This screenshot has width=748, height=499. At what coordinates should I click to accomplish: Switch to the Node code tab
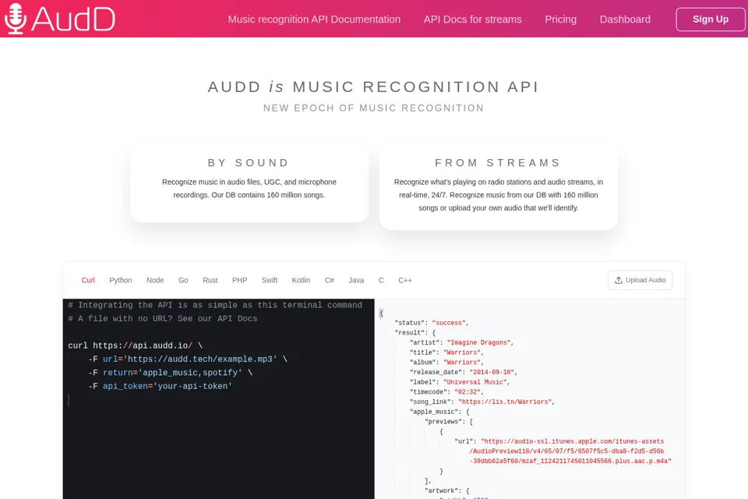pos(155,281)
